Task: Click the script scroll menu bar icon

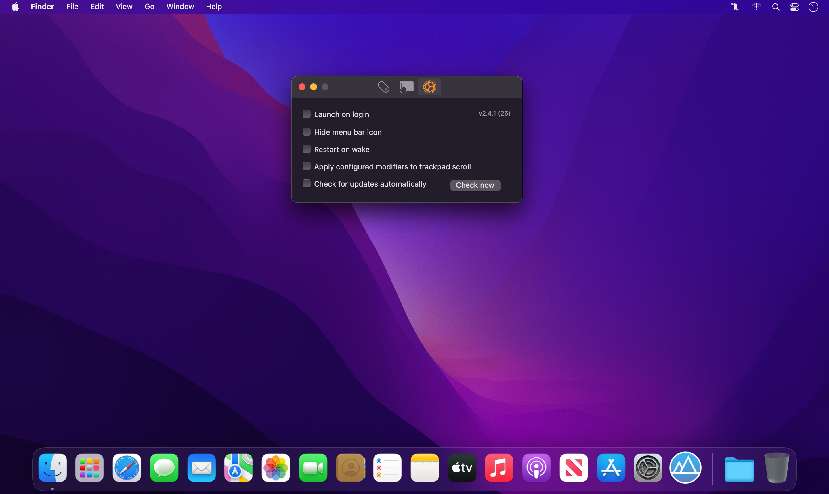Action: (735, 7)
